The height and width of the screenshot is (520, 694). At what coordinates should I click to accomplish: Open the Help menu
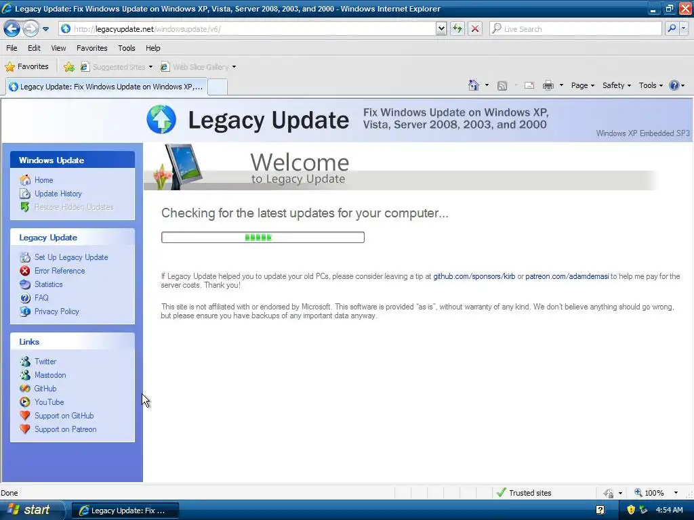coord(152,48)
